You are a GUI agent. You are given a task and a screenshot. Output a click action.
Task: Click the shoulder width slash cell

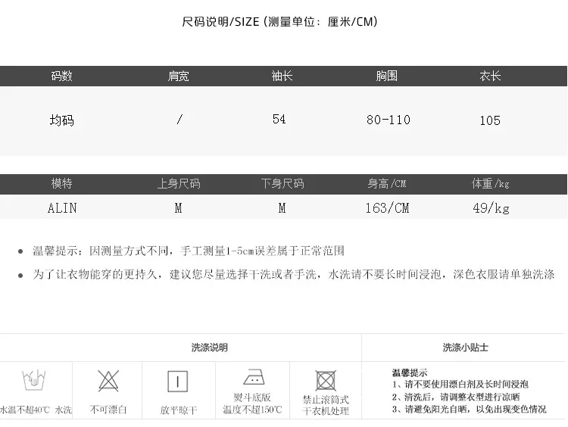click(x=179, y=119)
